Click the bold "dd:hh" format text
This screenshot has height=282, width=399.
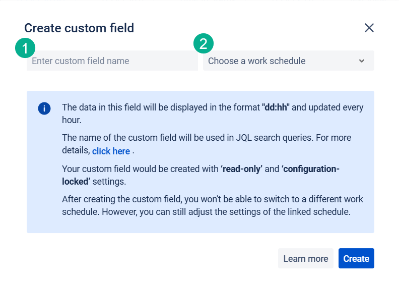pos(276,107)
